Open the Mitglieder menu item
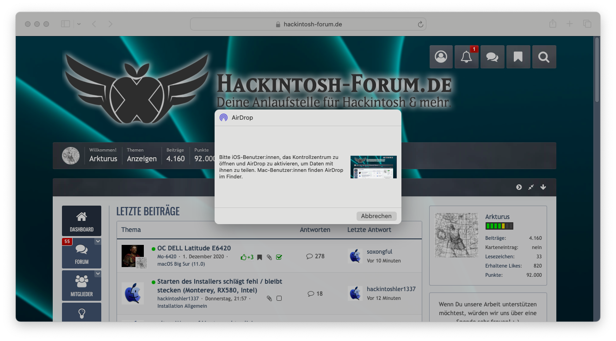 click(81, 286)
